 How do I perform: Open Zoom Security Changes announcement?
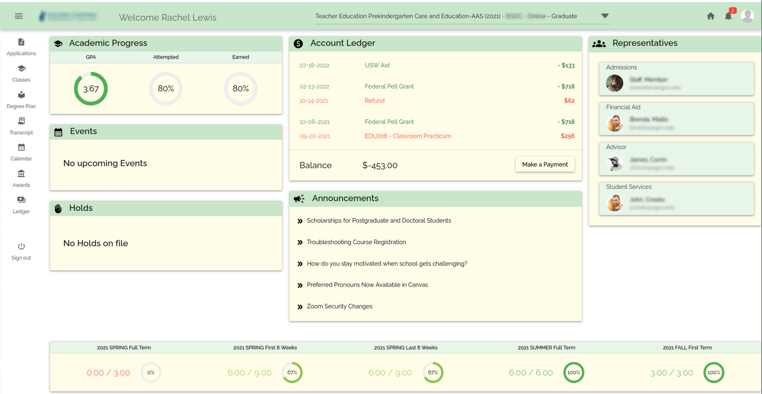point(339,306)
